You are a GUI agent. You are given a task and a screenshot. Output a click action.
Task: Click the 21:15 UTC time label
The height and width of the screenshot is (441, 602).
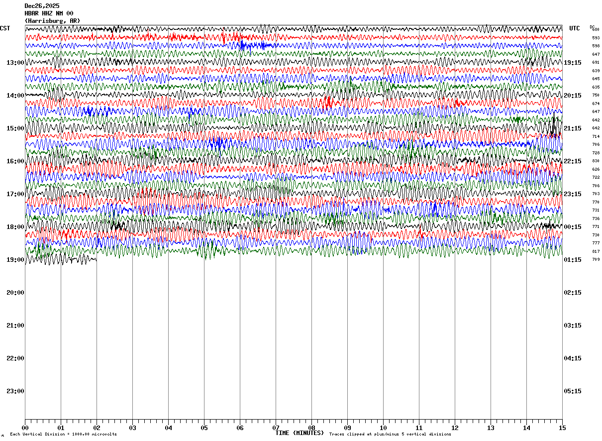tap(573, 128)
